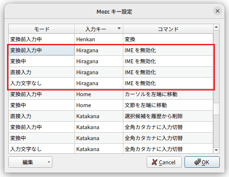Select 入力文字なし mode in Hiragana row
Screen dimensions: 229x177
click(42, 83)
